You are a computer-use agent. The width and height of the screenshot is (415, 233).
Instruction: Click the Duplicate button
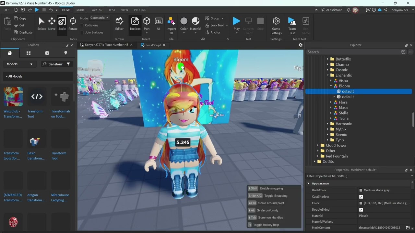[23, 32]
